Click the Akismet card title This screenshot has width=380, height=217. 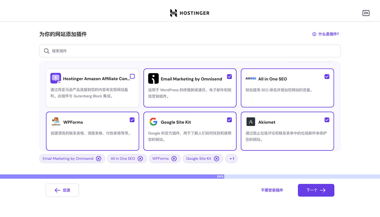267,122
